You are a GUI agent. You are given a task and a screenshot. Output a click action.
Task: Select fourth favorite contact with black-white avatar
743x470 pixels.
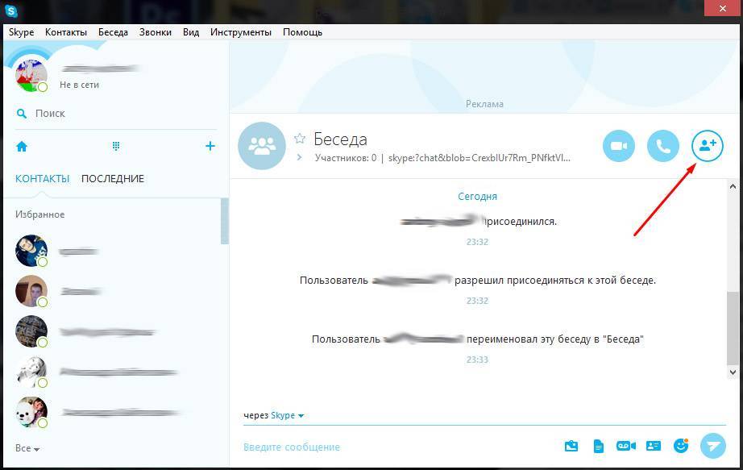point(31,372)
